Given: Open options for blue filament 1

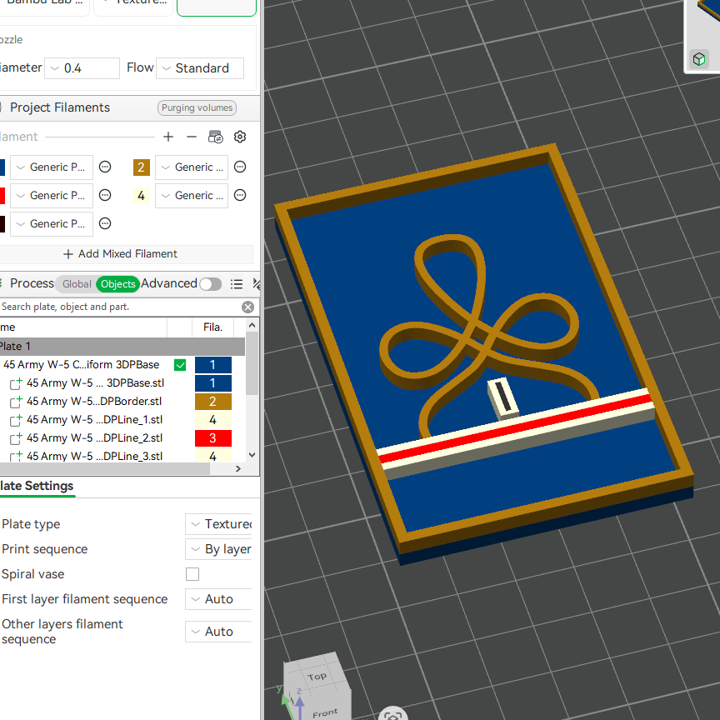Looking at the screenshot, I should [x=105, y=167].
